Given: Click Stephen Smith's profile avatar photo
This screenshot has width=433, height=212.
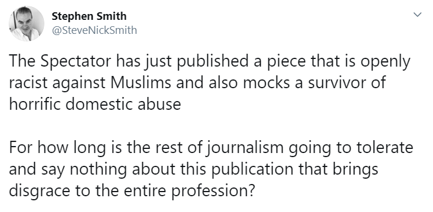Looking at the screenshot, I should [26, 23].
